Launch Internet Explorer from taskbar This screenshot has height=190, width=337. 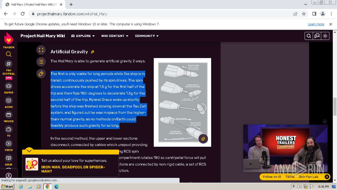(x=21, y=187)
